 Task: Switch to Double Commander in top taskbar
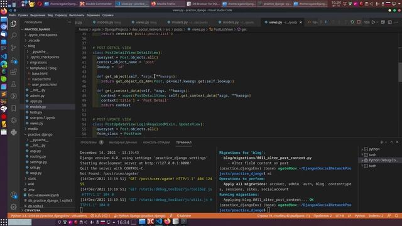tap(96, 4)
